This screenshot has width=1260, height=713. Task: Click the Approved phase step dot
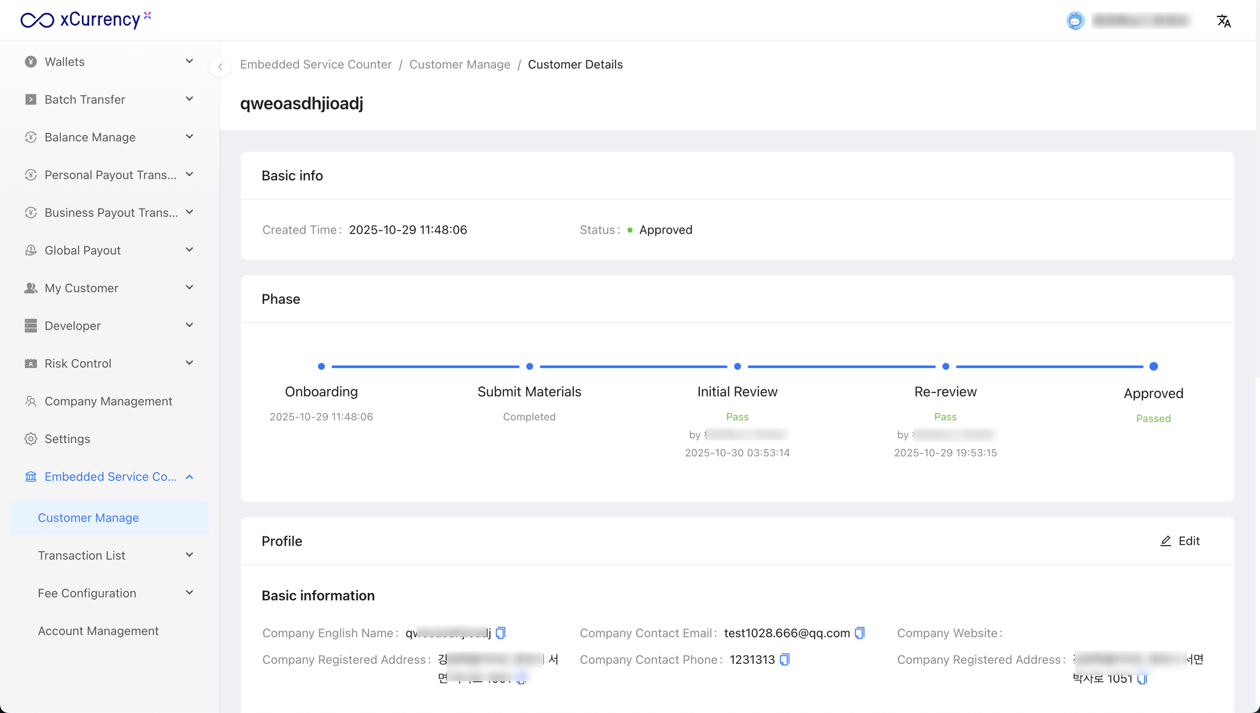tap(1154, 367)
